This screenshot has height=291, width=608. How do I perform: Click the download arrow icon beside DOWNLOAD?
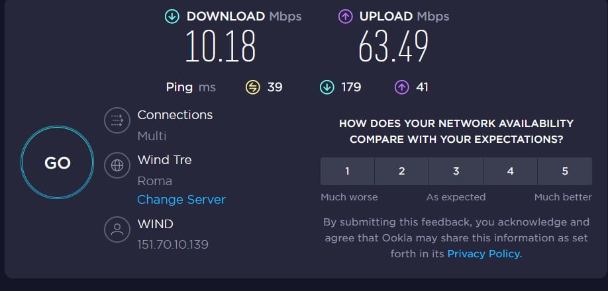172,17
